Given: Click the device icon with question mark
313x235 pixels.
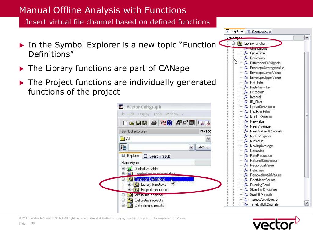Looking at the screenshot, I should [x=185, y=123].
